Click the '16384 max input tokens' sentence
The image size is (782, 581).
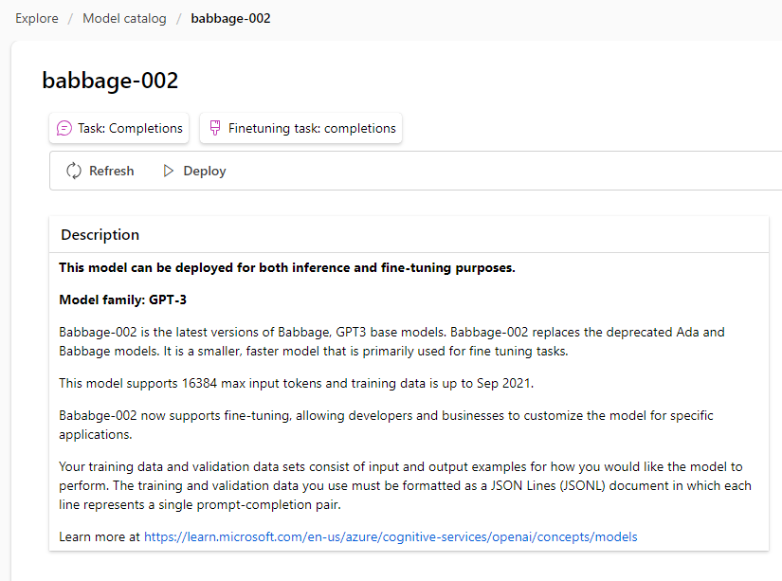(x=297, y=383)
